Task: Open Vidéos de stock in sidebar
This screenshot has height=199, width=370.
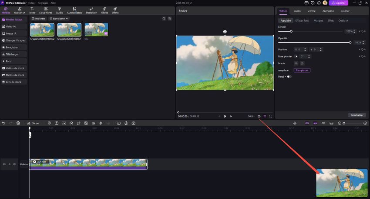Action: 14,68
